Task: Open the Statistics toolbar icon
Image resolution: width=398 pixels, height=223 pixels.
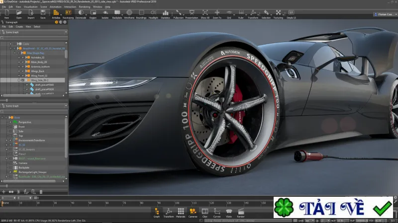Action: [x=165, y=14]
